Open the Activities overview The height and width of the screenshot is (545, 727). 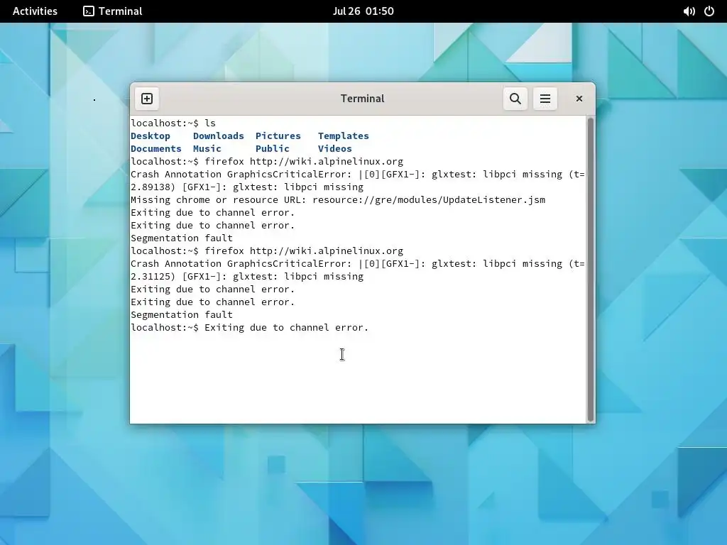coord(35,11)
